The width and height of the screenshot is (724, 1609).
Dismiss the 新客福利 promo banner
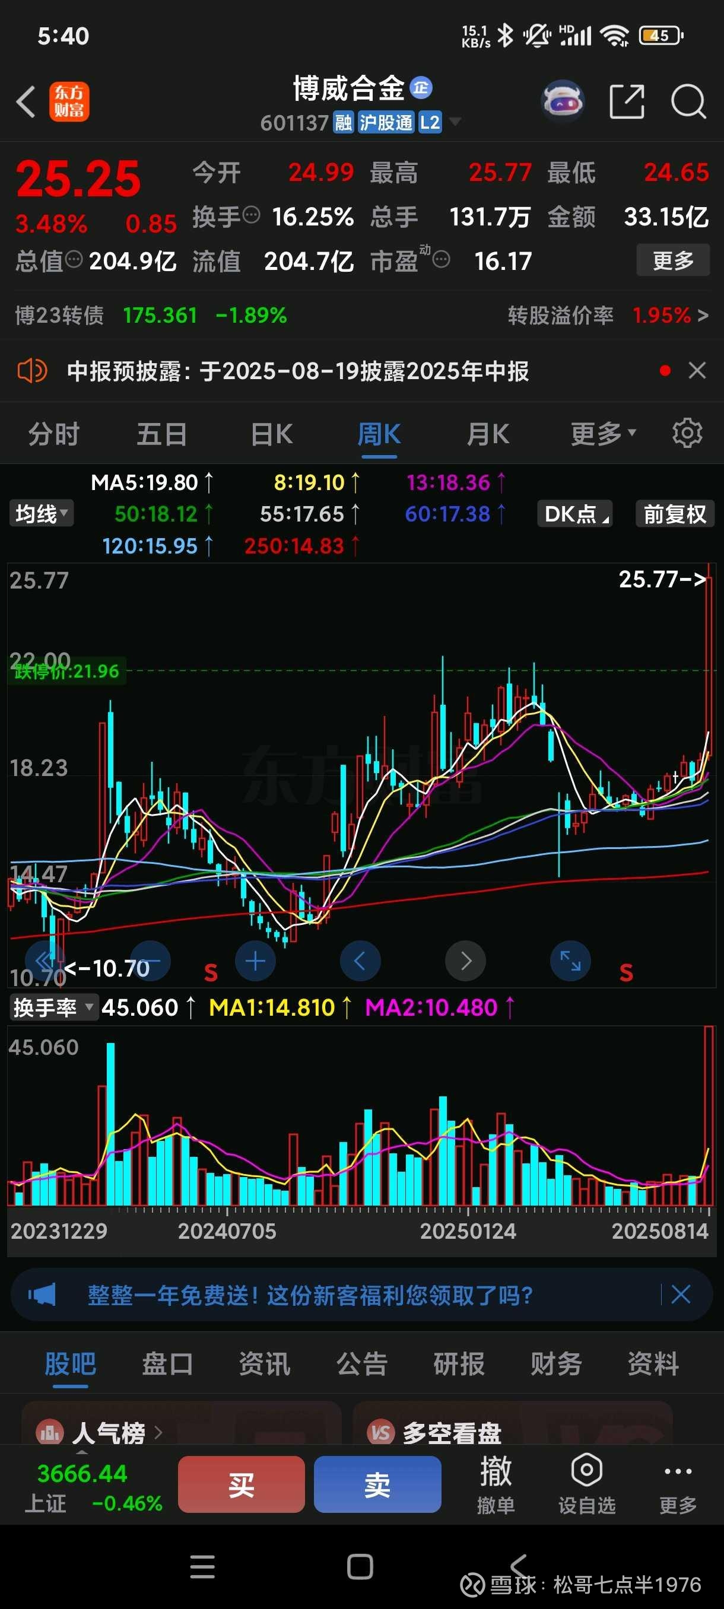pyautogui.click(x=680, y=1295)
